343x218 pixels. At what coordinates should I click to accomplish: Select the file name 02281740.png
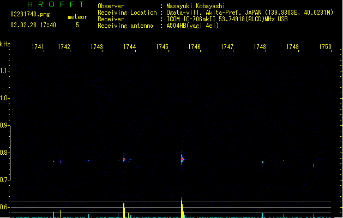coord(30,14)
